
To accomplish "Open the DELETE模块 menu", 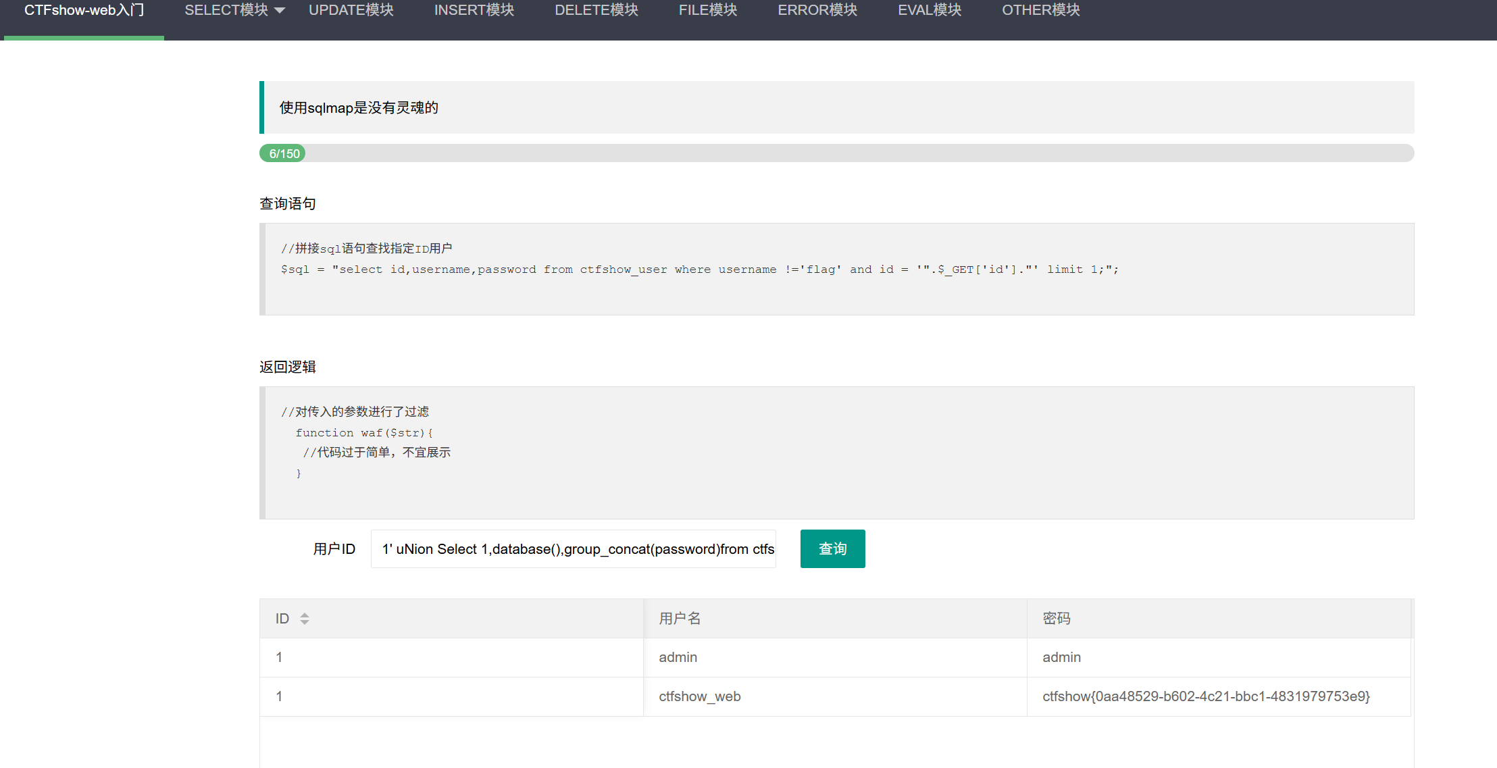I will [x=596, y=11].
